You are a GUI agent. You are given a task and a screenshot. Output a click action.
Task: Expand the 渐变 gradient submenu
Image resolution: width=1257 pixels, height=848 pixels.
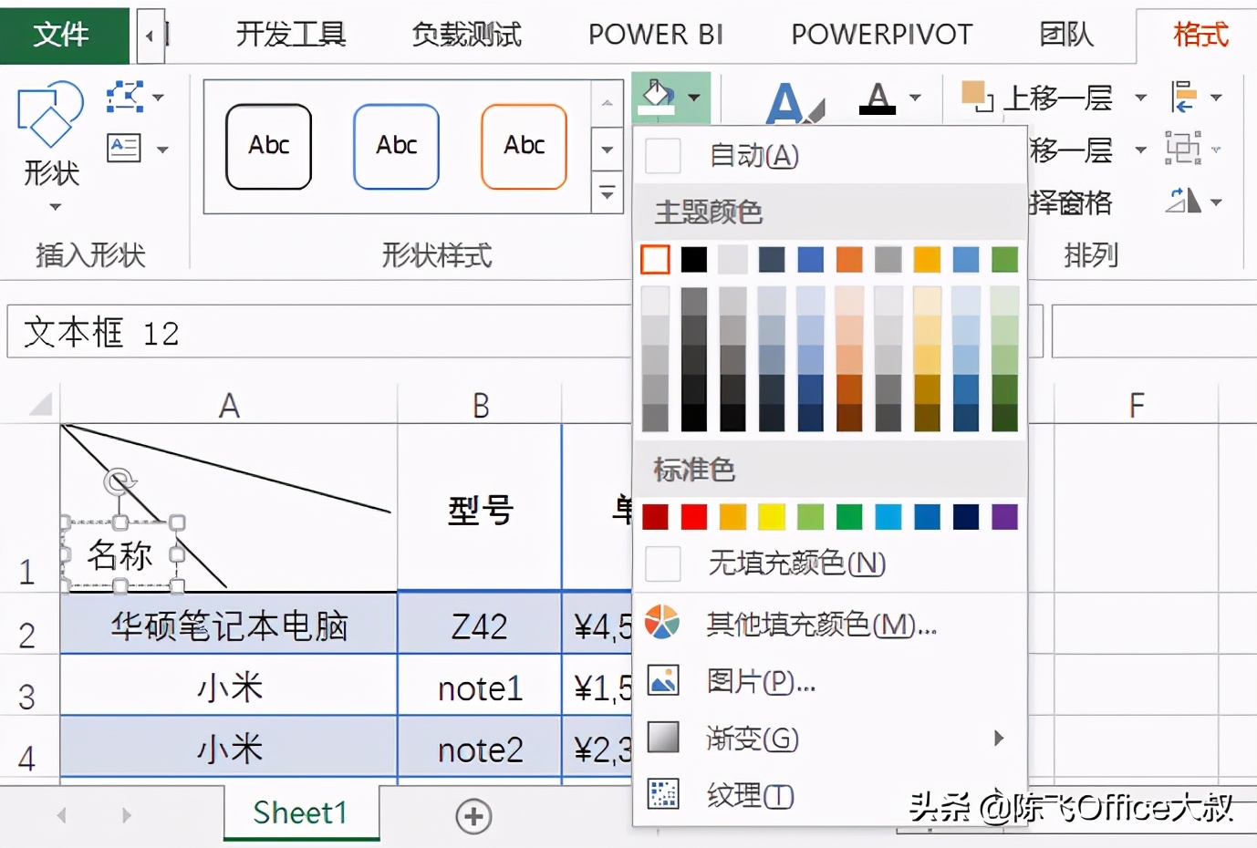click(753, 739)
